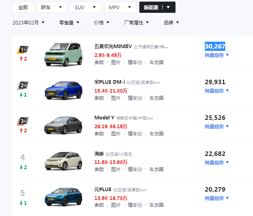Open the 宋PLUS DM-i model title
This screenshot has height=216, width=253.
pyautogui.click(x=110, y=82)
